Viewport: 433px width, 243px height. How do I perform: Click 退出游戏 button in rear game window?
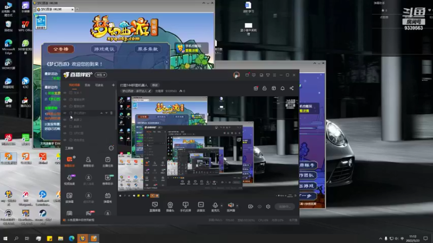[x=307, y=186]
